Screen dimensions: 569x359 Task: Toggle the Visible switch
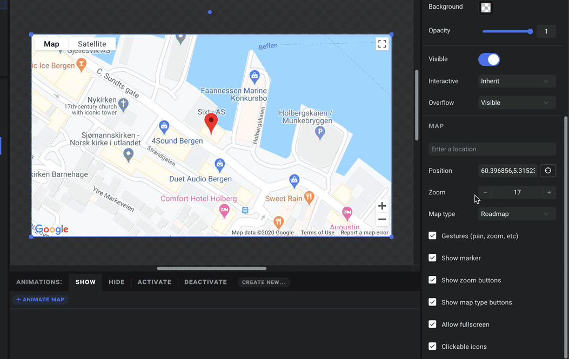(489, 59)
